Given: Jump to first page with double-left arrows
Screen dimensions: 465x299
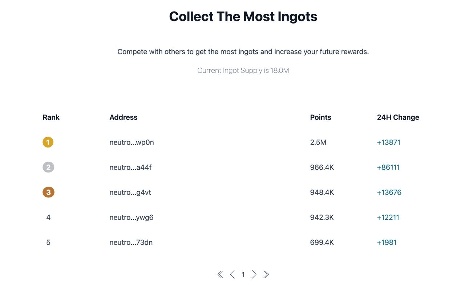Looking at the screenshot, I should 220,274.
